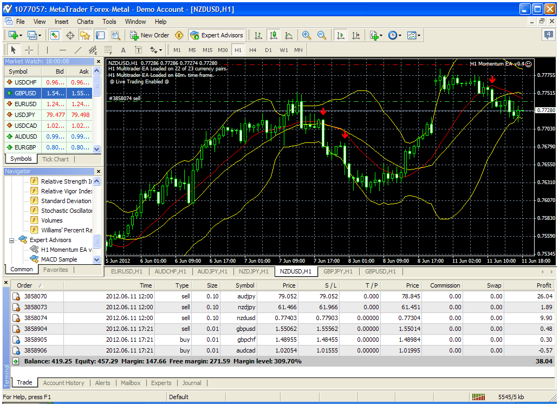Toggle the Navigator star folder icon
This screenshot has width=559, height=404.
[x=85, y=35]
